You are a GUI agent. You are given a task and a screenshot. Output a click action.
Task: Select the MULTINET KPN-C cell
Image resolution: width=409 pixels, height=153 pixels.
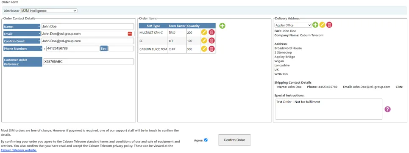coord(153,33)
